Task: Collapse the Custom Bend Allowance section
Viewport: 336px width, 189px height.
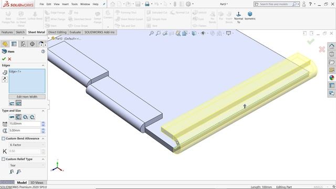Action: click(x=43, y=139)
